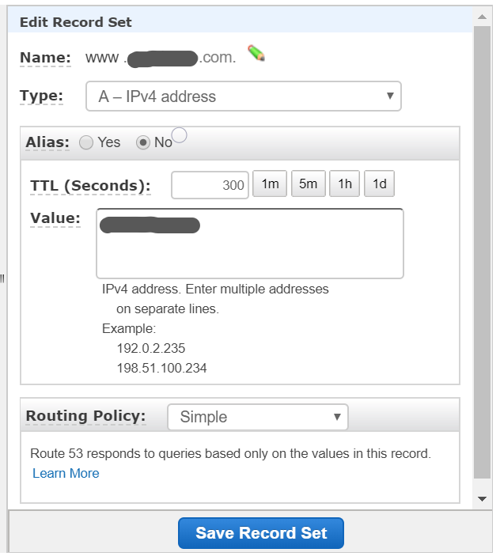Click the Edit Record Set header
The image size is (500, 560).
click(76, 22)
